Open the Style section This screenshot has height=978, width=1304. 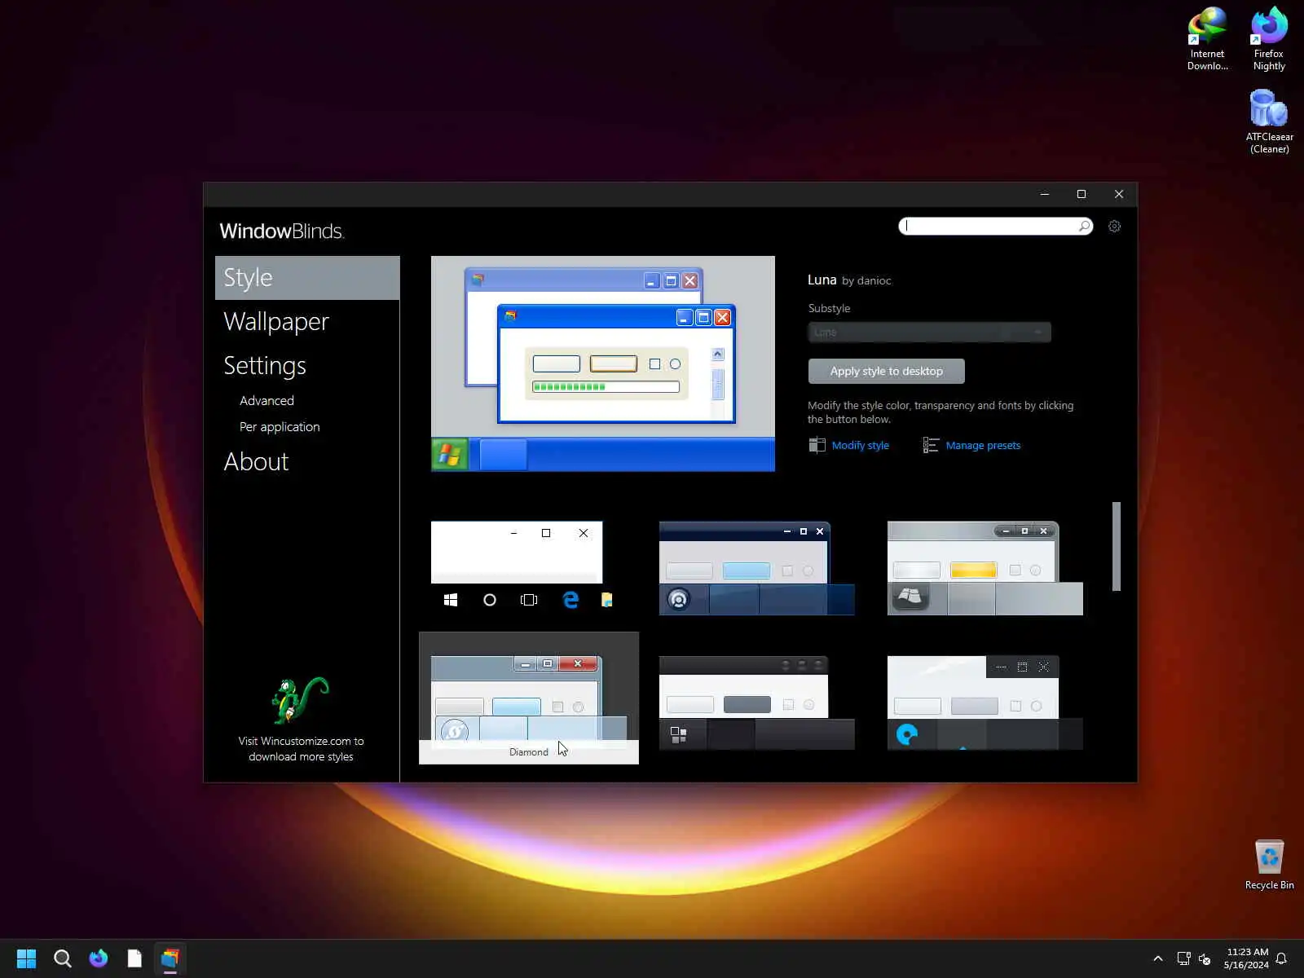[307, 278]
